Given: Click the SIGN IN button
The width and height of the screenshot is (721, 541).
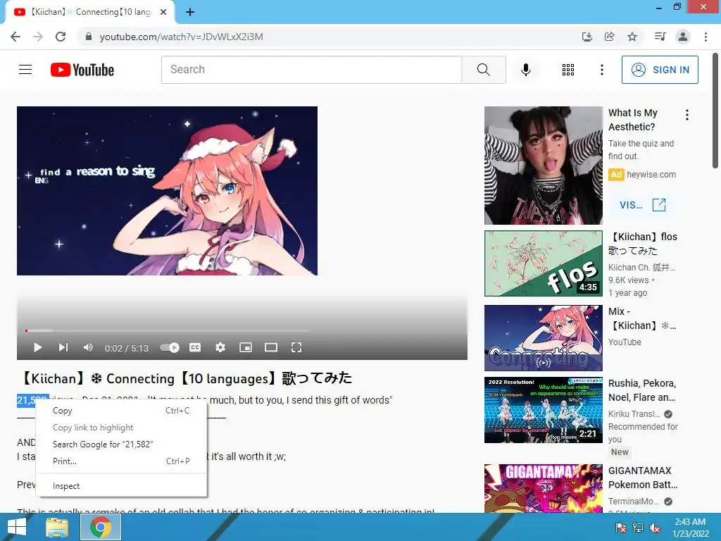Looking at the screenshot, I should tap(660, 70).
